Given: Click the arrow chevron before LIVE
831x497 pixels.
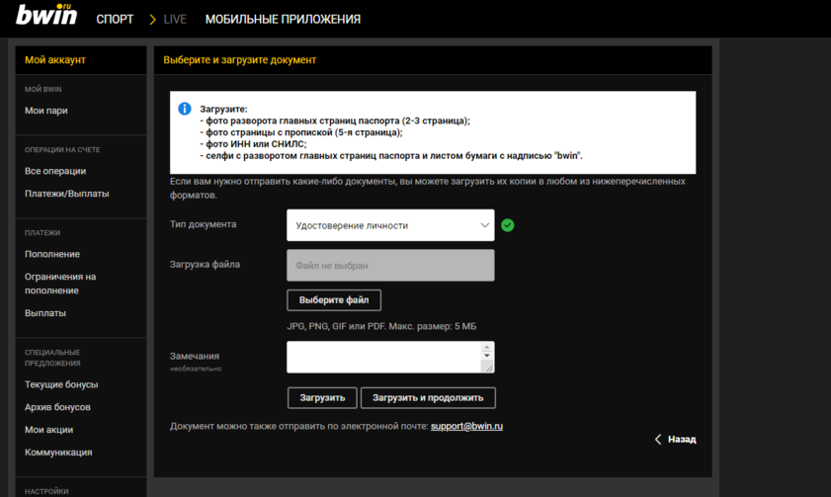Looking at the screenshot, I should [x=152, y=20].
